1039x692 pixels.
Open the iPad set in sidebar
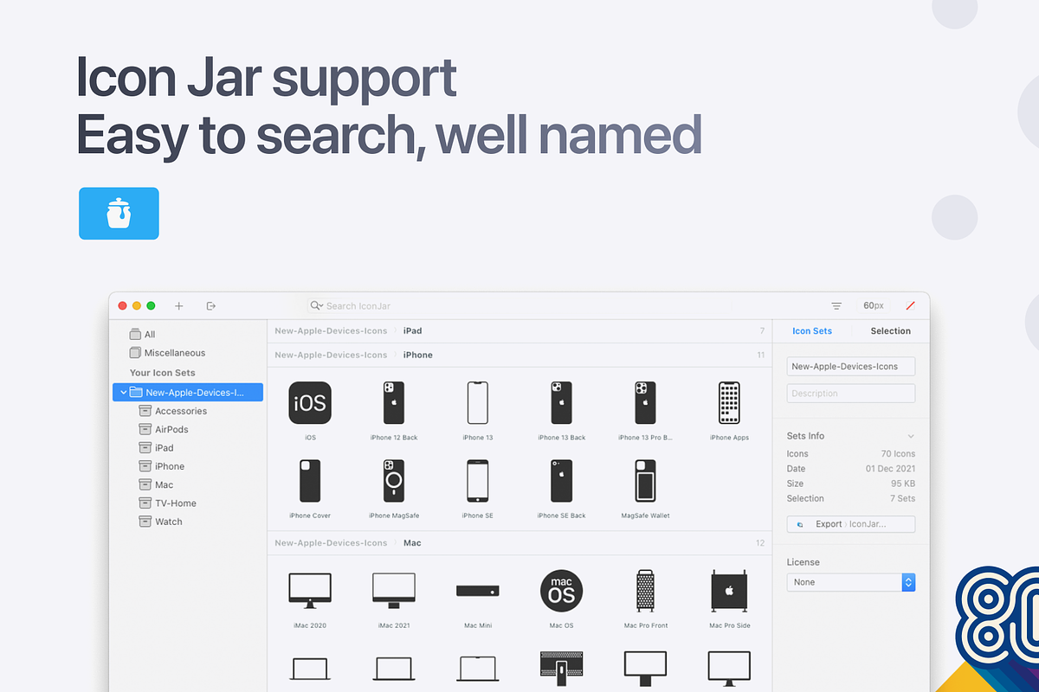point(157,448)
